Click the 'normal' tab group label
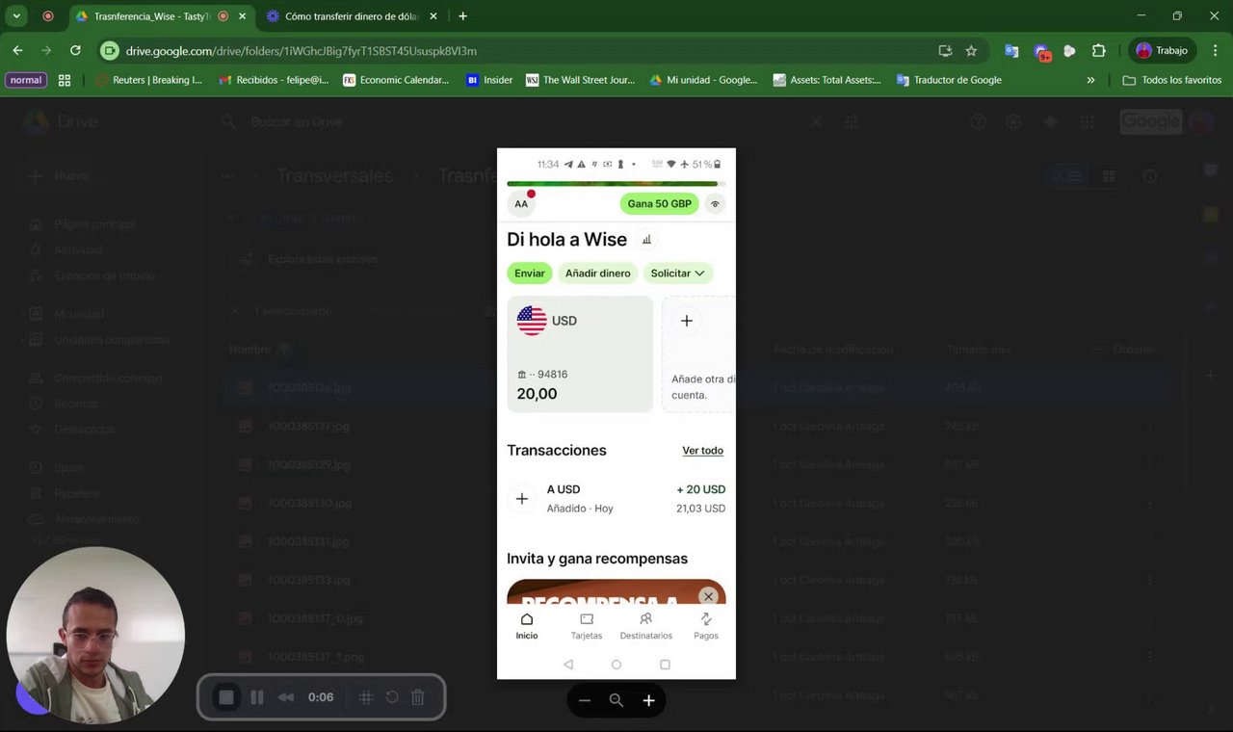Image resolution: width=1233 pixels, height=732 pixels. coord(26,80)
